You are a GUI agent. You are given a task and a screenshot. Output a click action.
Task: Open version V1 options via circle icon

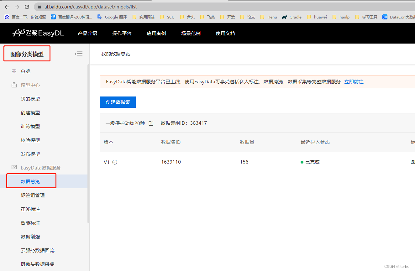[114, 162]
